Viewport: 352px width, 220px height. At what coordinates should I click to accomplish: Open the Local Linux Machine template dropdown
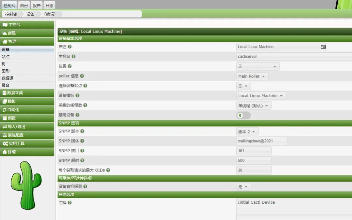pyautogui.click(x=261, y=96)
